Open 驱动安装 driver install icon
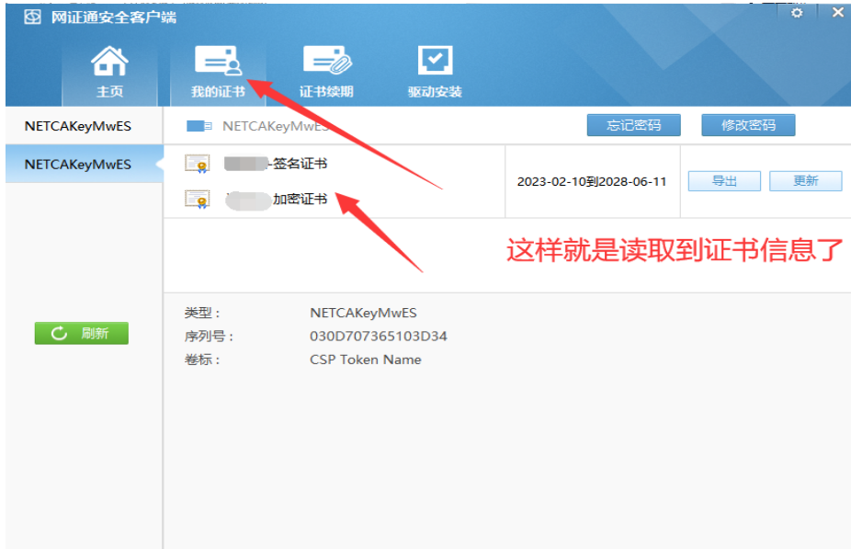851x549 pixels. pos(433,58)
